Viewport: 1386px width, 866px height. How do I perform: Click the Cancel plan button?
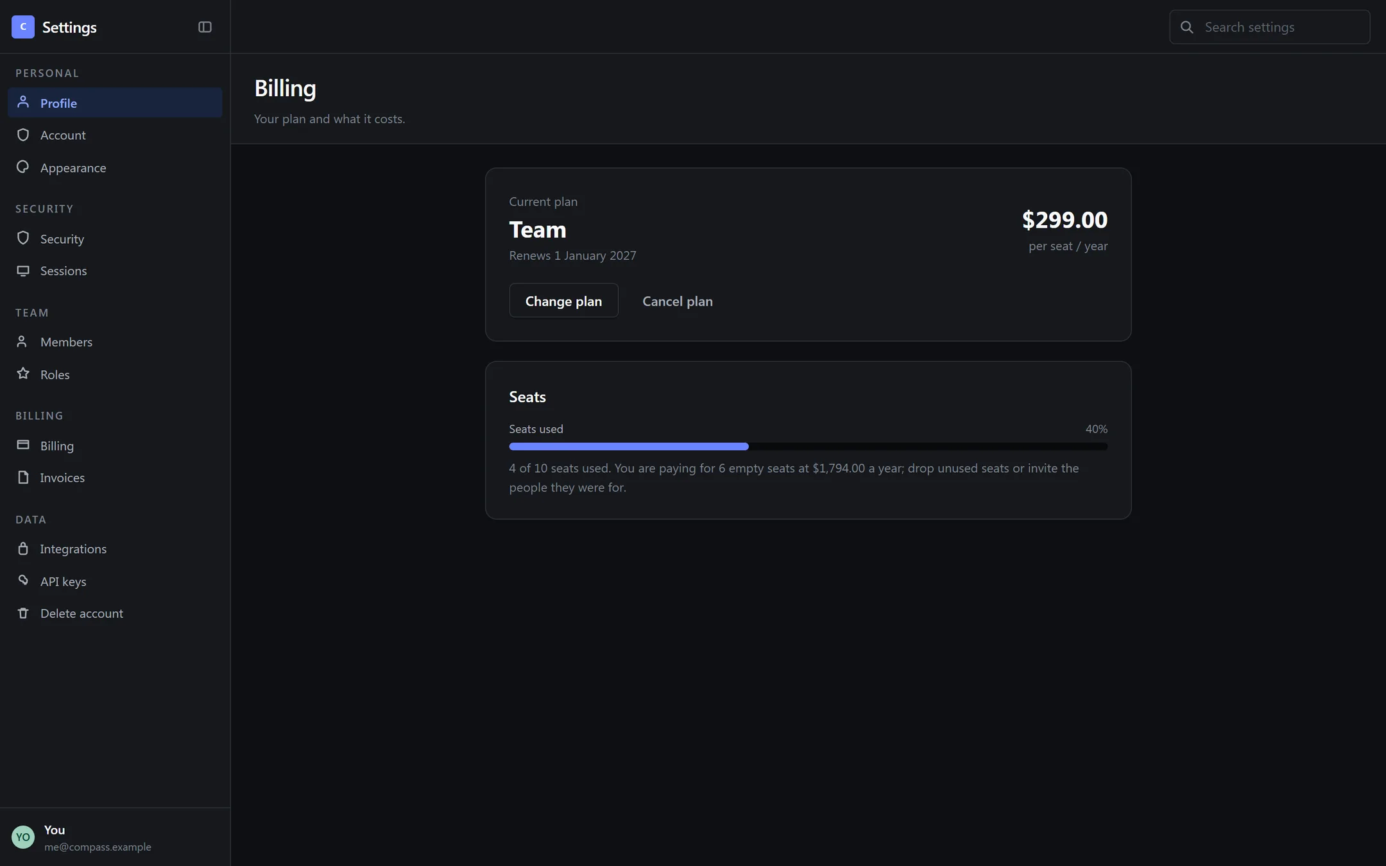coord(678,300)
